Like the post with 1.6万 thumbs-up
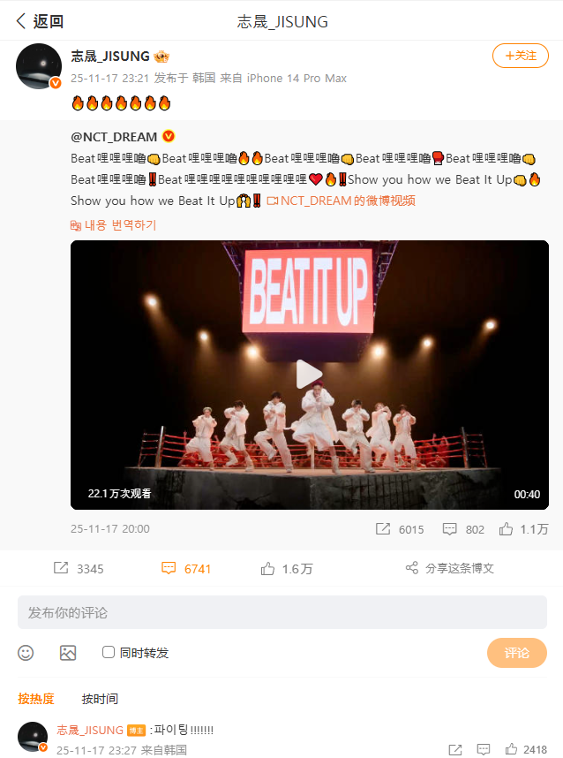The image size is (563, 758). coord(267,569)
